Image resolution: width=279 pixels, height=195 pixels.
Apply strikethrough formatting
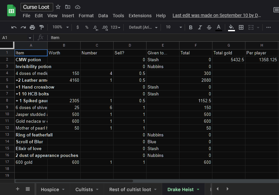(x=209, y=28)
